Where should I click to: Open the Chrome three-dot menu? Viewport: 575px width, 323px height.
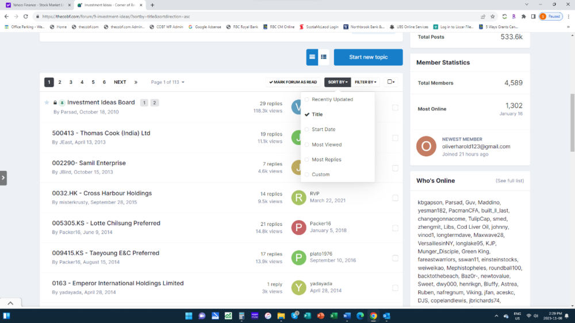[x=569, y=17]
